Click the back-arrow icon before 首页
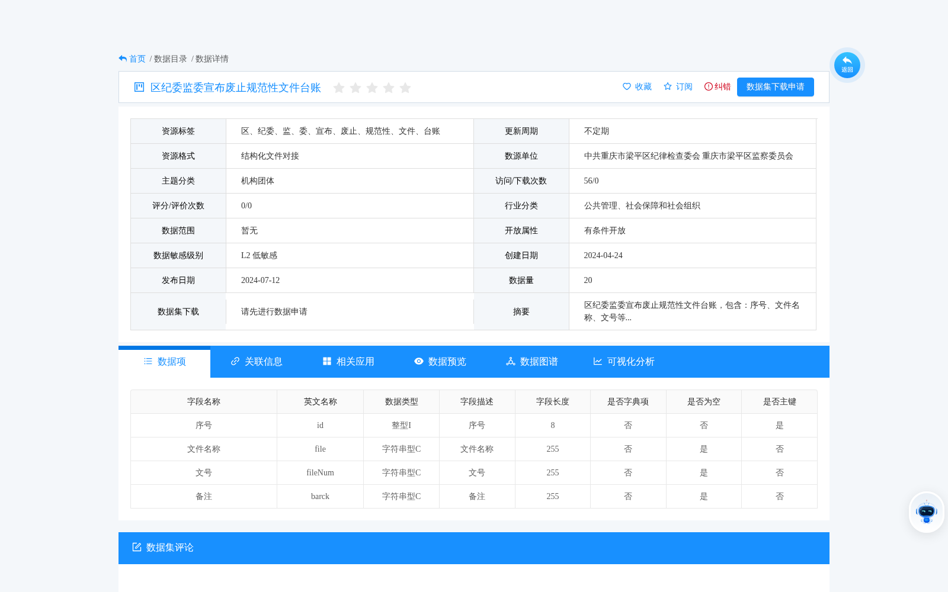This screenshot has height=592, width=948. click(123, 59)
